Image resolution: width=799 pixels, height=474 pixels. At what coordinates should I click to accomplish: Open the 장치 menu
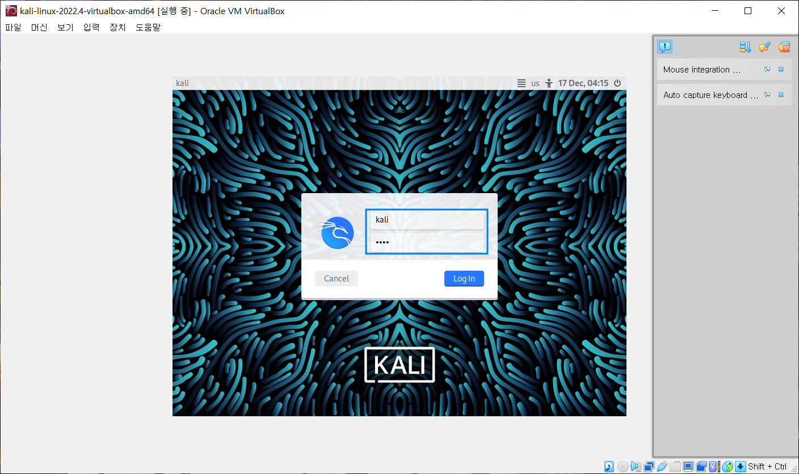pos(117,27)
